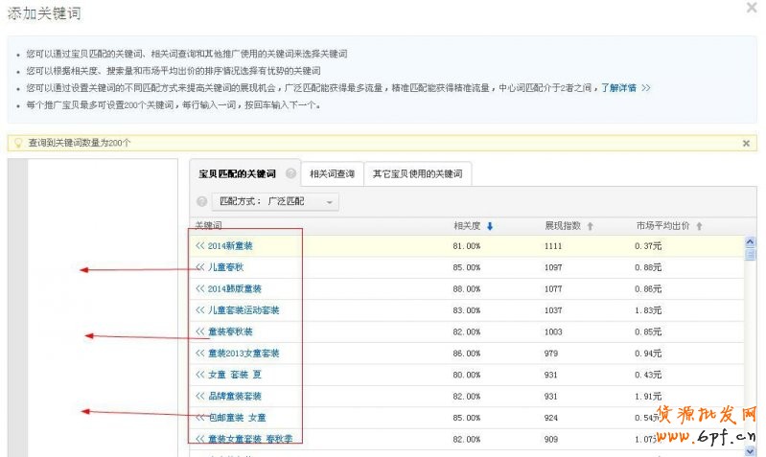Sort by 市场平均出价 arrow icon
Viewport: 766px width, 457px height.
[699, 226]
